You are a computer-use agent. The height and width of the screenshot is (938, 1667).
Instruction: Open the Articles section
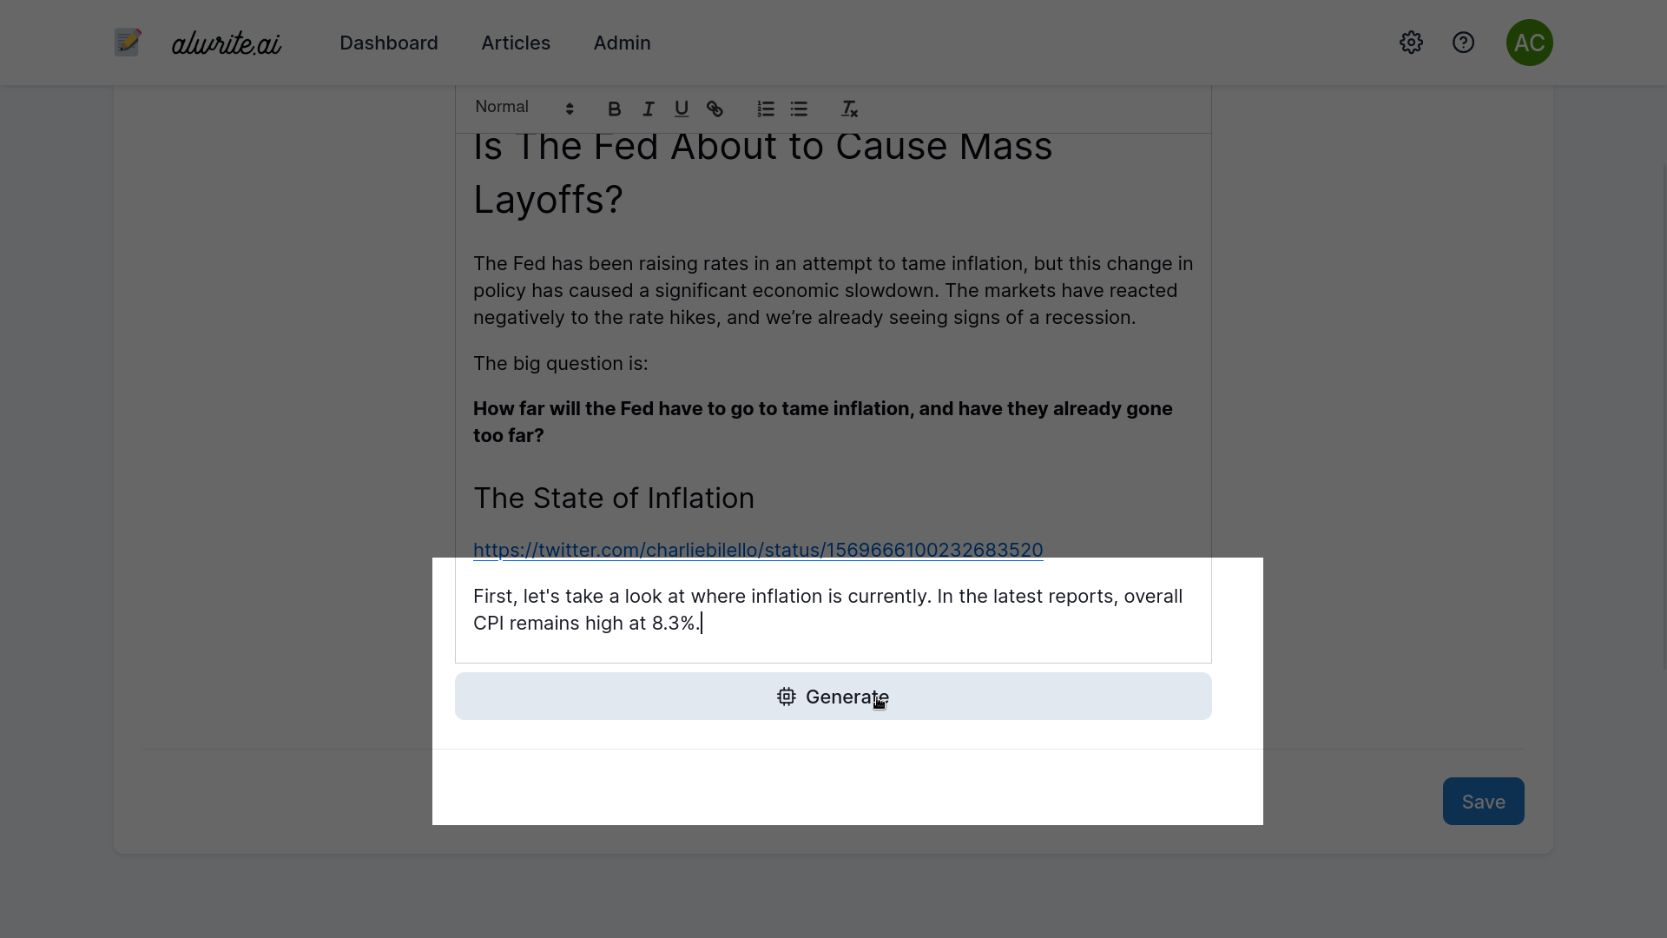point(516,43)
